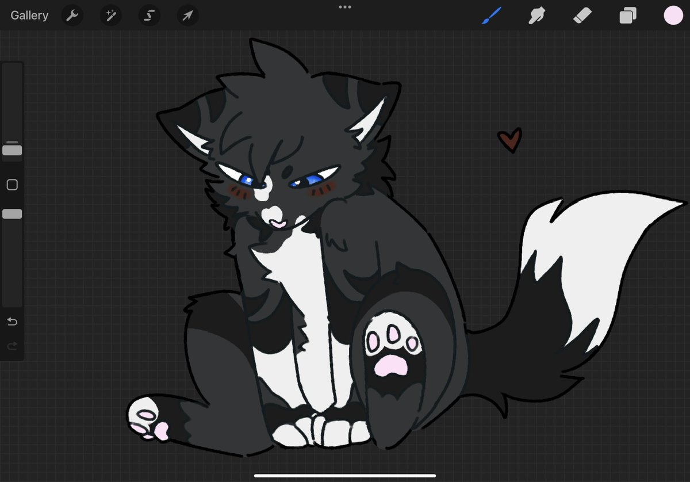Open the Actions wrench menu
This screenshot has height=482, width=690.
[x=72, y=16]
